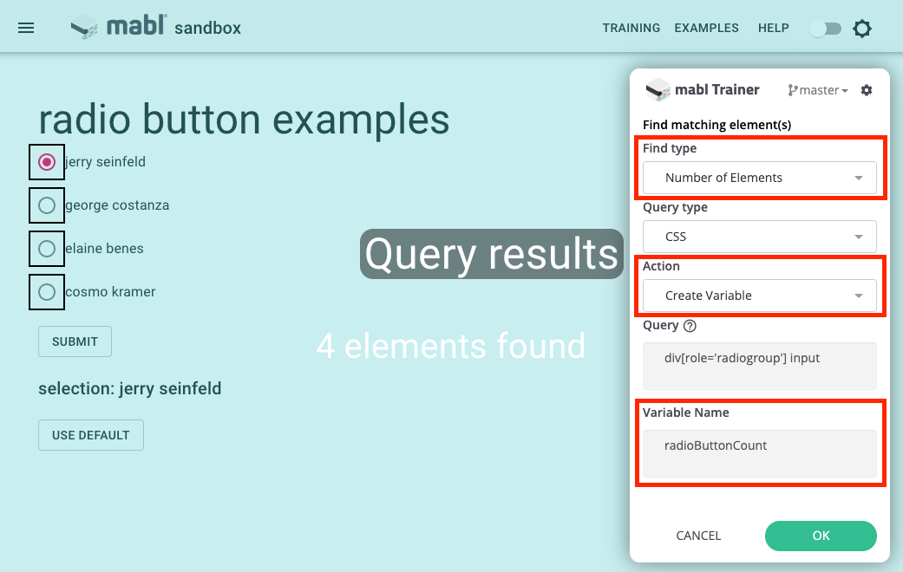Viewport: 903px width, 572px height.
Task: Click the green OK button
Action: (820, 536)
